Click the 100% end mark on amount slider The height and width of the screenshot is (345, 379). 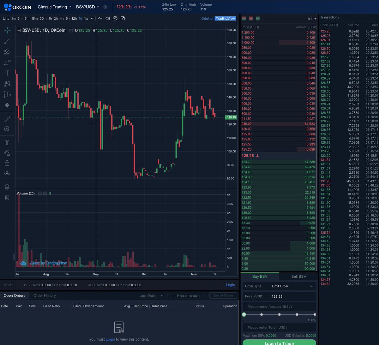point(315,314)
